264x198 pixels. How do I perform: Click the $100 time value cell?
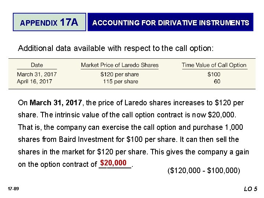214,74
